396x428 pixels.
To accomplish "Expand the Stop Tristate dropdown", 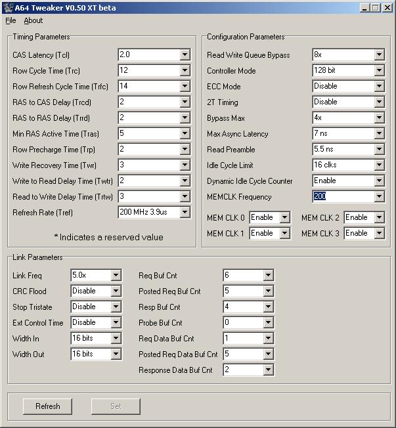I will (x=116, y=307).
